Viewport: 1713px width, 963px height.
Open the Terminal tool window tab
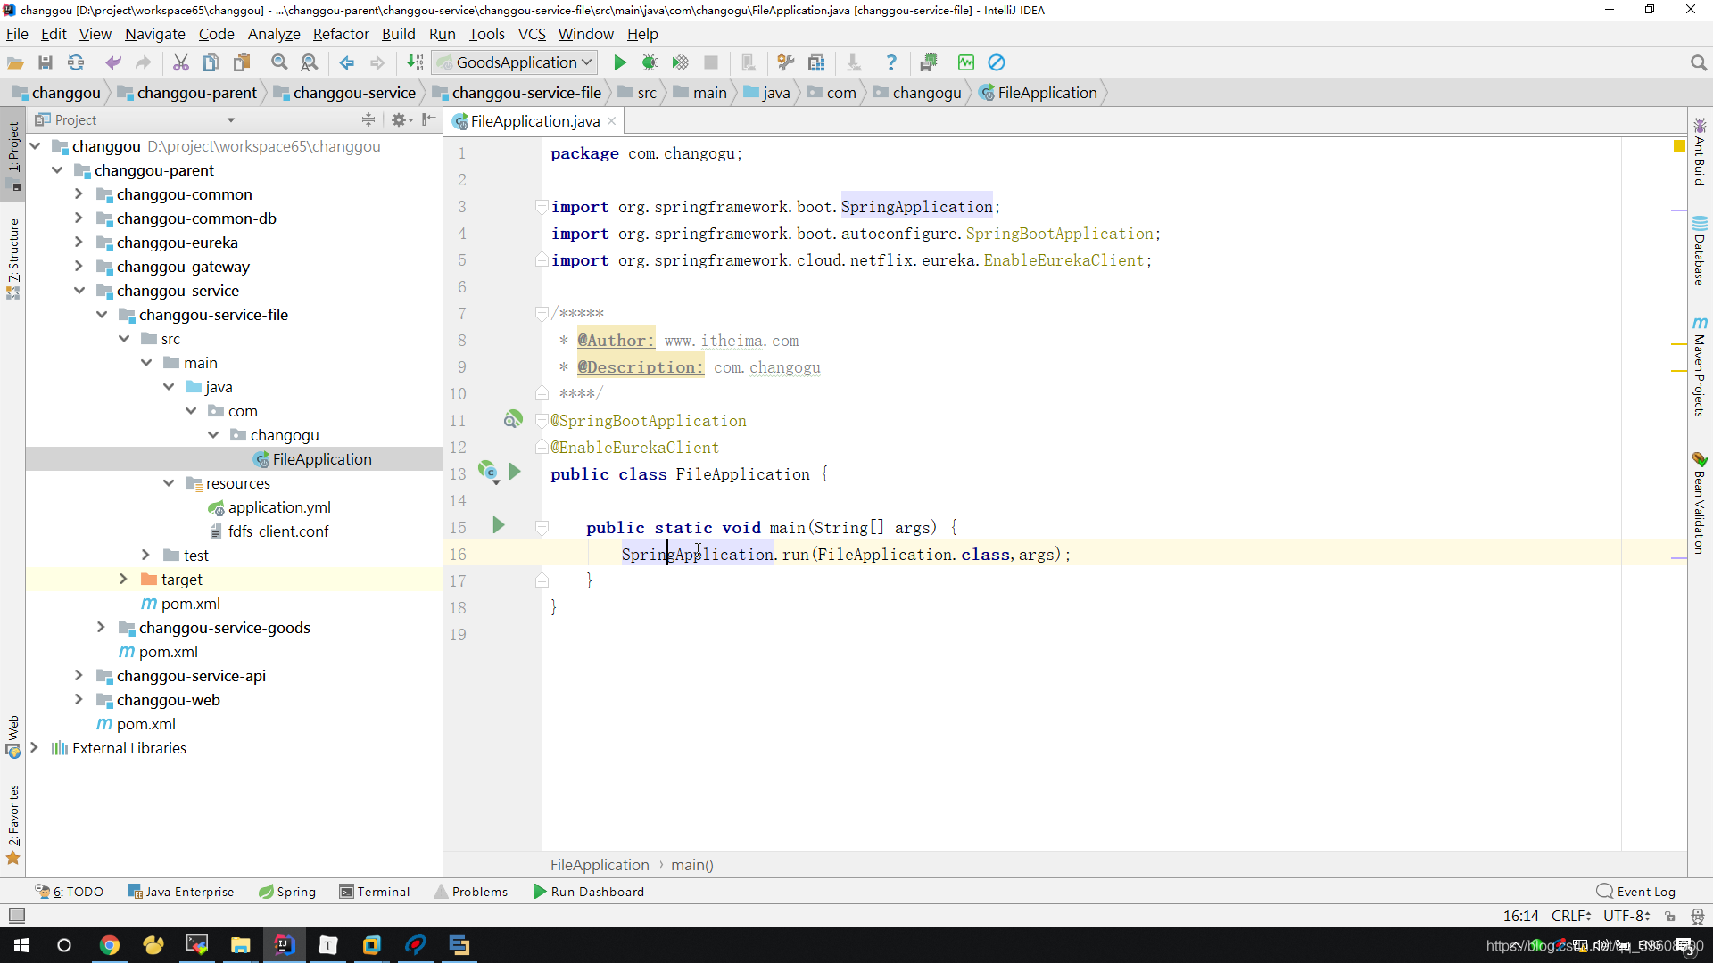375,892
